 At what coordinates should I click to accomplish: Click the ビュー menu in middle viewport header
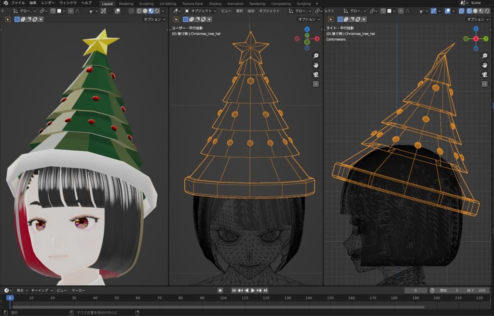226,11
